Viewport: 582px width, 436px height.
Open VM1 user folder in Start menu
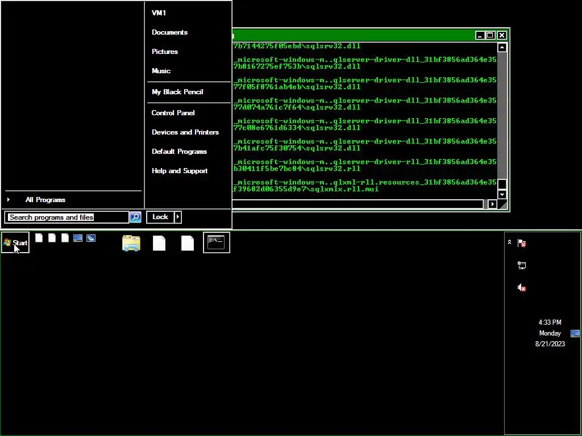[x=159, y=12]
